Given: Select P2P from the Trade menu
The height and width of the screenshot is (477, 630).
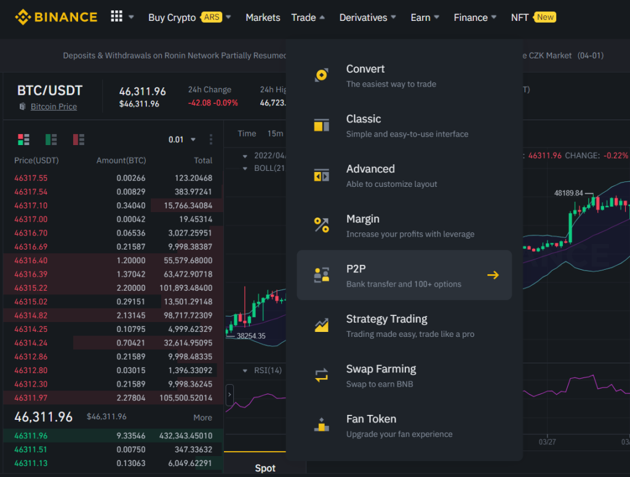Looking at the screenshot, I should 404,275.
